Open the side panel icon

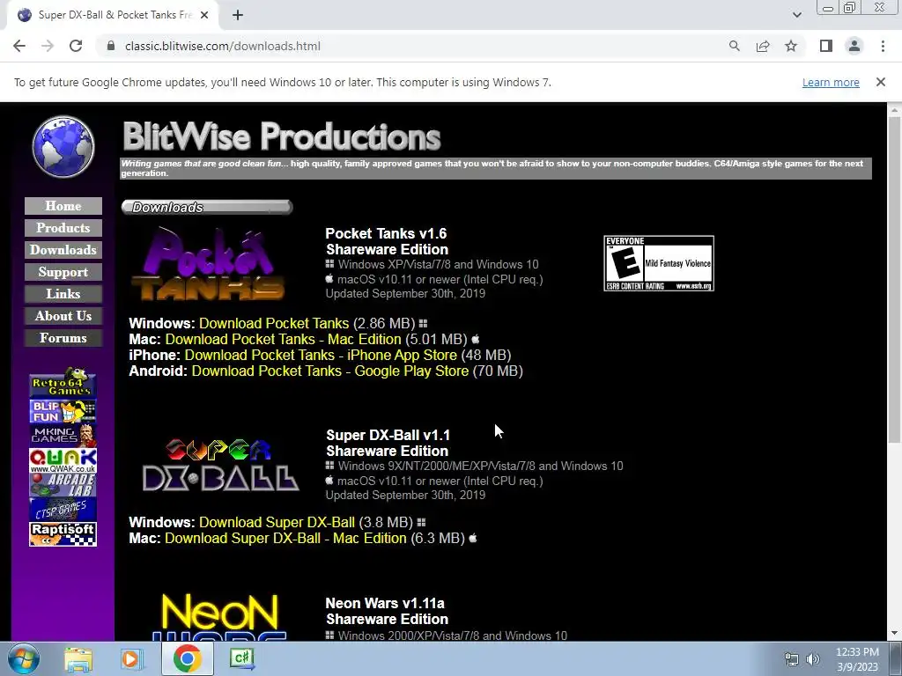(x=826, y=46)
